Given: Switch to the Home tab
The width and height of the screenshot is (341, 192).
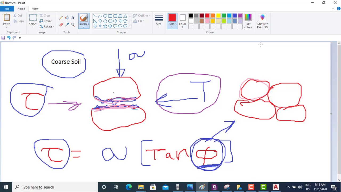Looking at the screenshot, I should click(x=21, y=9).
